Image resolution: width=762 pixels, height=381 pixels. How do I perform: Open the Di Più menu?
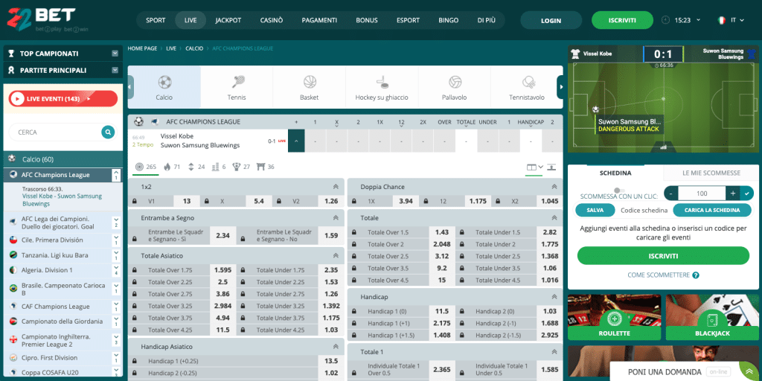[487, 20]
